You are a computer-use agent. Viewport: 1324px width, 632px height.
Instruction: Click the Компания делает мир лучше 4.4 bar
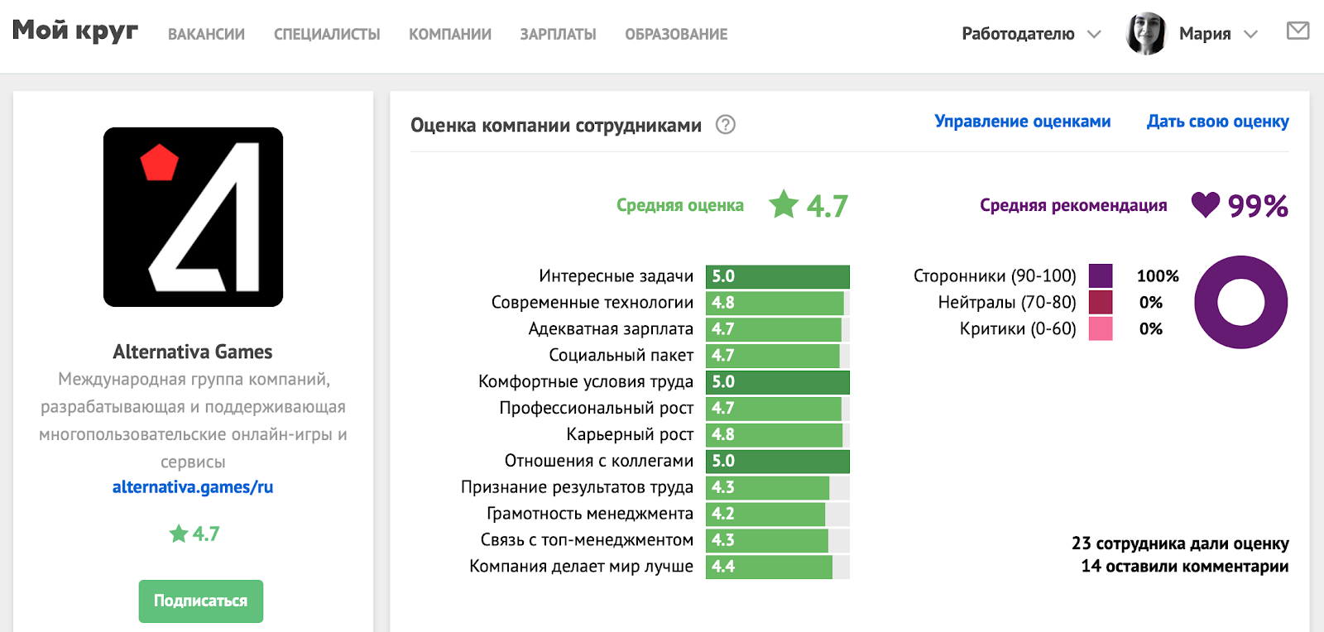778,567
